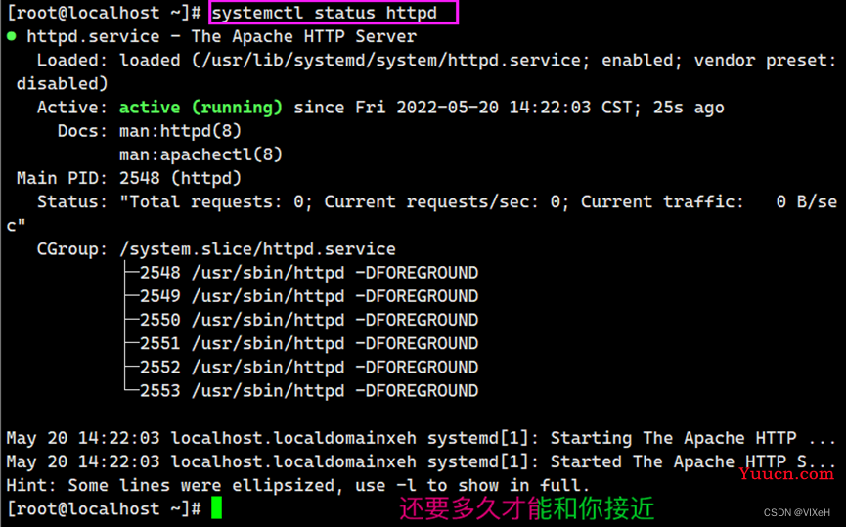Click the man:httpd(8) docs reference

[x=180, y=131]
